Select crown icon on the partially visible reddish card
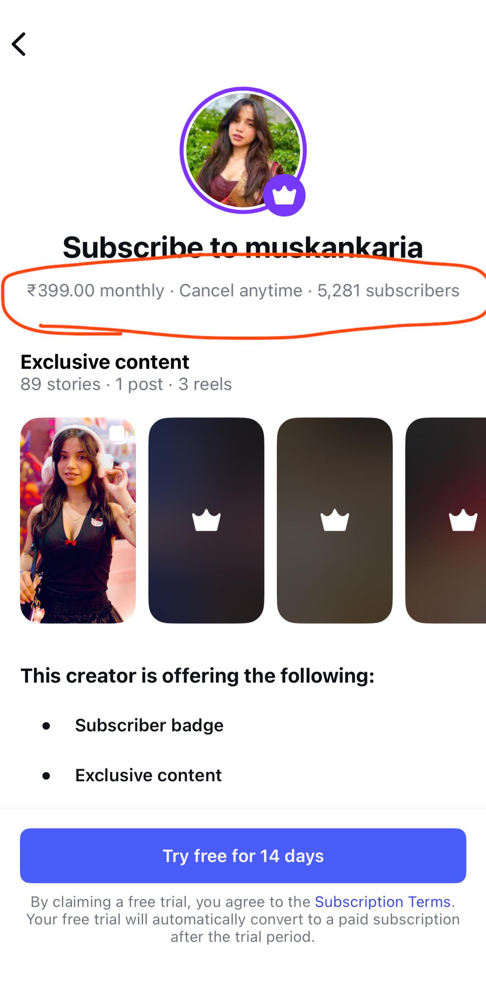 tap(462, 520)
